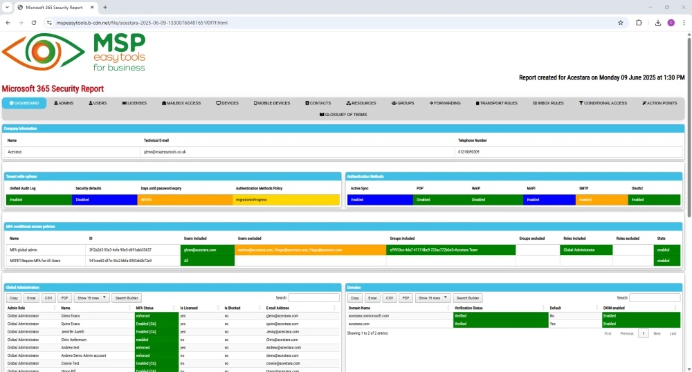Go to the Mailbox Access tab

click(x=181, y=103)
